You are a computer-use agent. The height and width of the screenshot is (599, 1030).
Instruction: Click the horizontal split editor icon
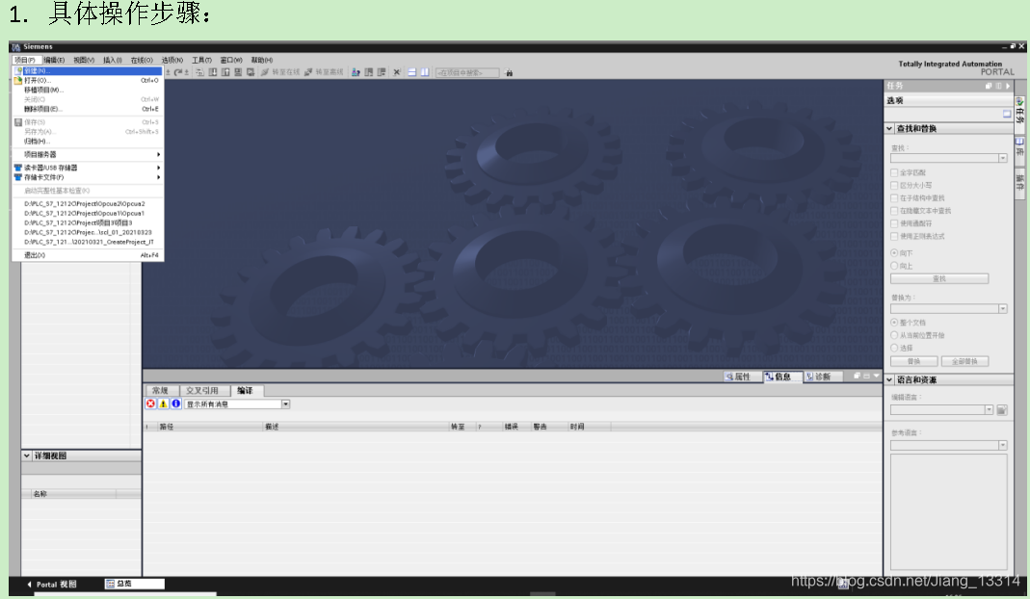(411, 72)
